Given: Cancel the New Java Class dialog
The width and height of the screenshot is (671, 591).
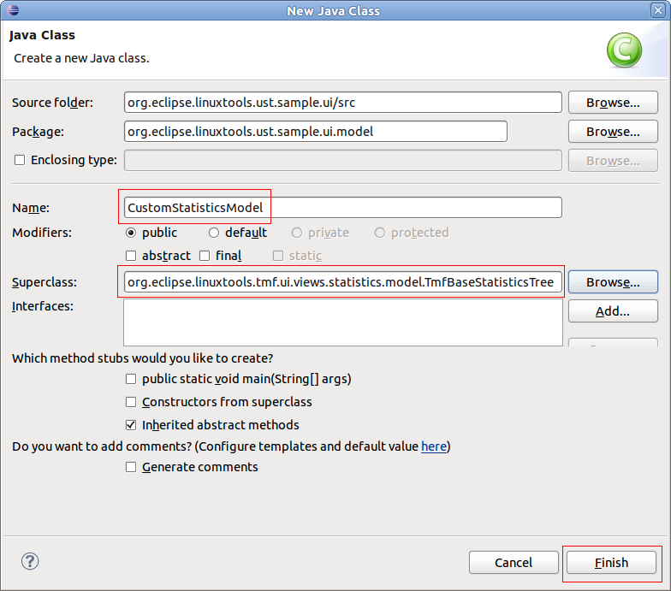Looking at the screenshot, I should [514, 563].
